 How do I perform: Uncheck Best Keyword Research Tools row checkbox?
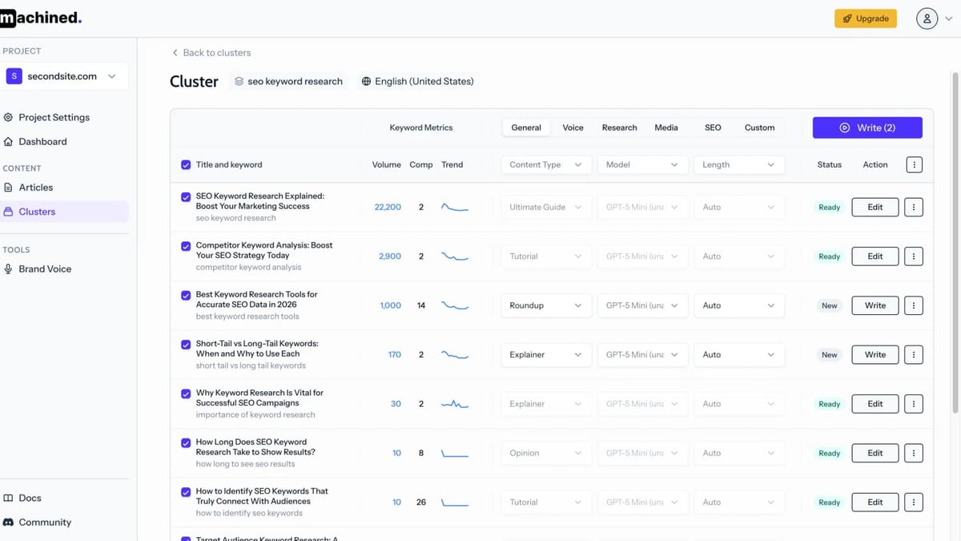click(186, 295)
